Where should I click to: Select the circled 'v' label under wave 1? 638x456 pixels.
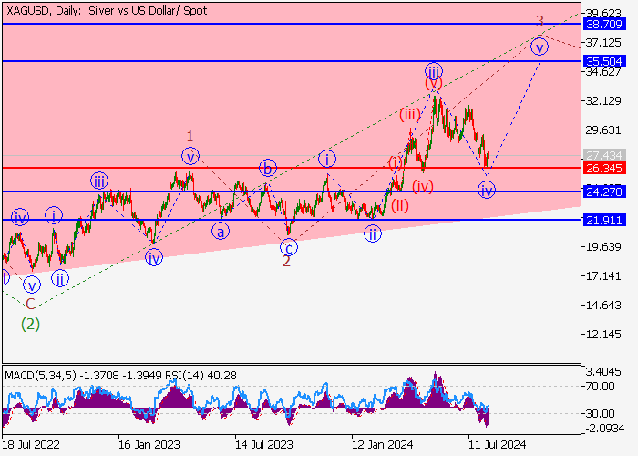pos(190,156)
